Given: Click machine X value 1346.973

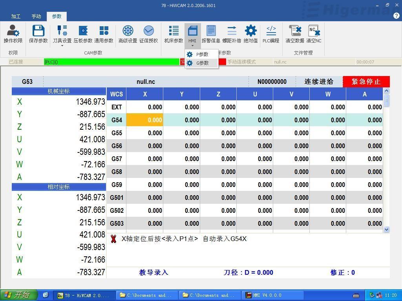Looking at the screenshot, I should coord(90,102).
